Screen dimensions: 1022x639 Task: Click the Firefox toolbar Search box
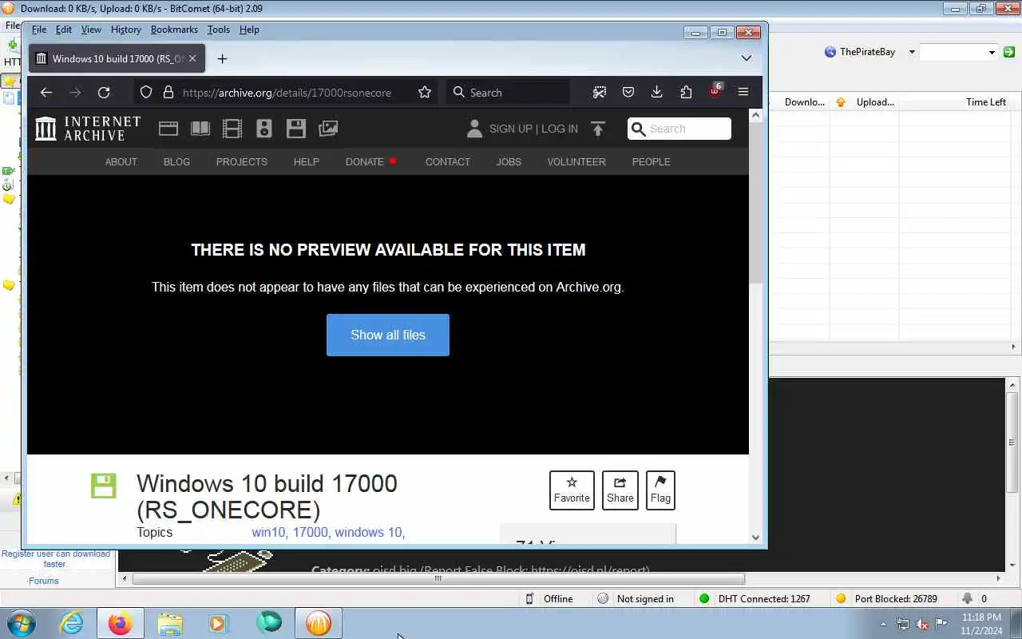pyautogui.click(x=508, y=93)
